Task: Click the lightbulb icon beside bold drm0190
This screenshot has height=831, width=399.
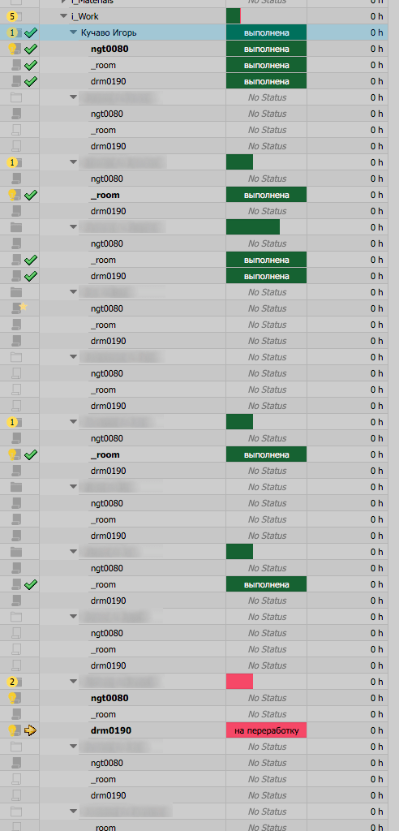Action: coord(13,730)
